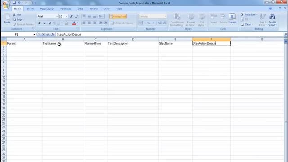Expand the formula bar

(x=286, y=34)
